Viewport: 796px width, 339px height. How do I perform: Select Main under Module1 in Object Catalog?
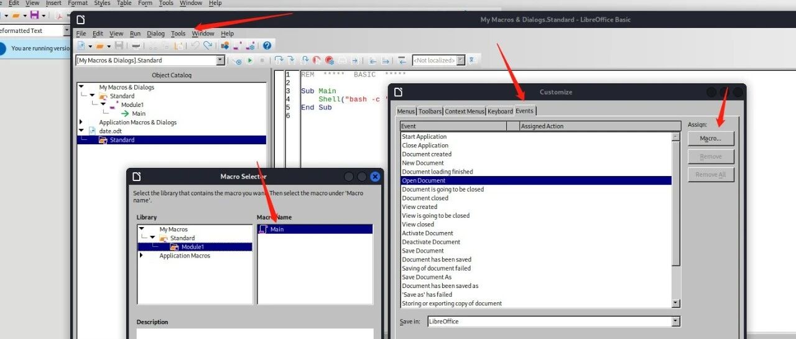click(x=138, y=114)
